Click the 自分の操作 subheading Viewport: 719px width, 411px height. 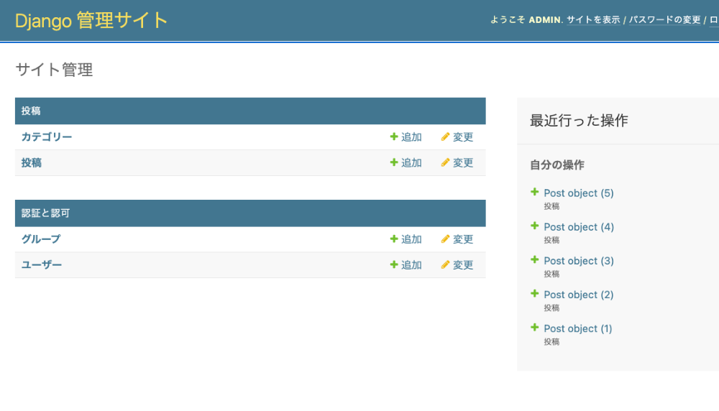point(557,165)
